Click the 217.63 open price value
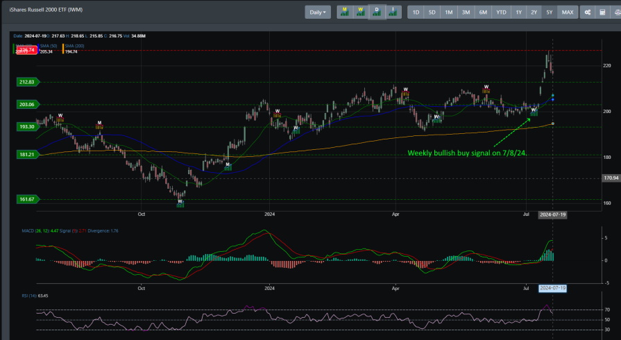This screenshot has width=621, height=340. (x=58, y=36)
